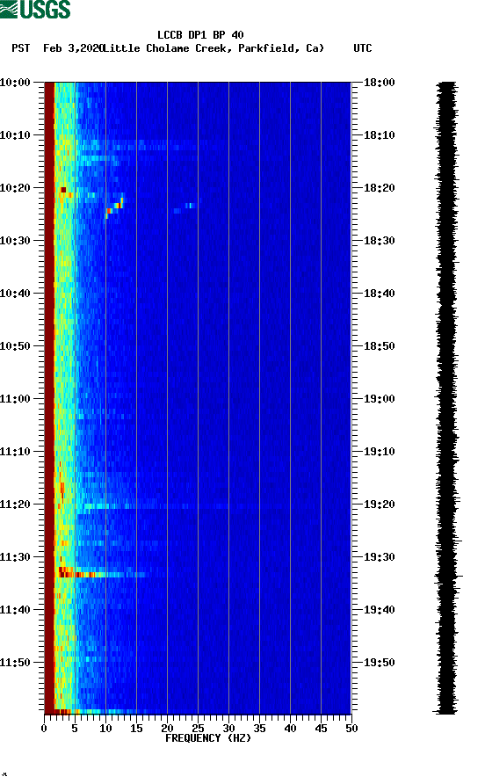The width and height of the screenshot is (485, 784).
Task: Click the 20 Hz frequency axis label
Action: coord(167,729)
